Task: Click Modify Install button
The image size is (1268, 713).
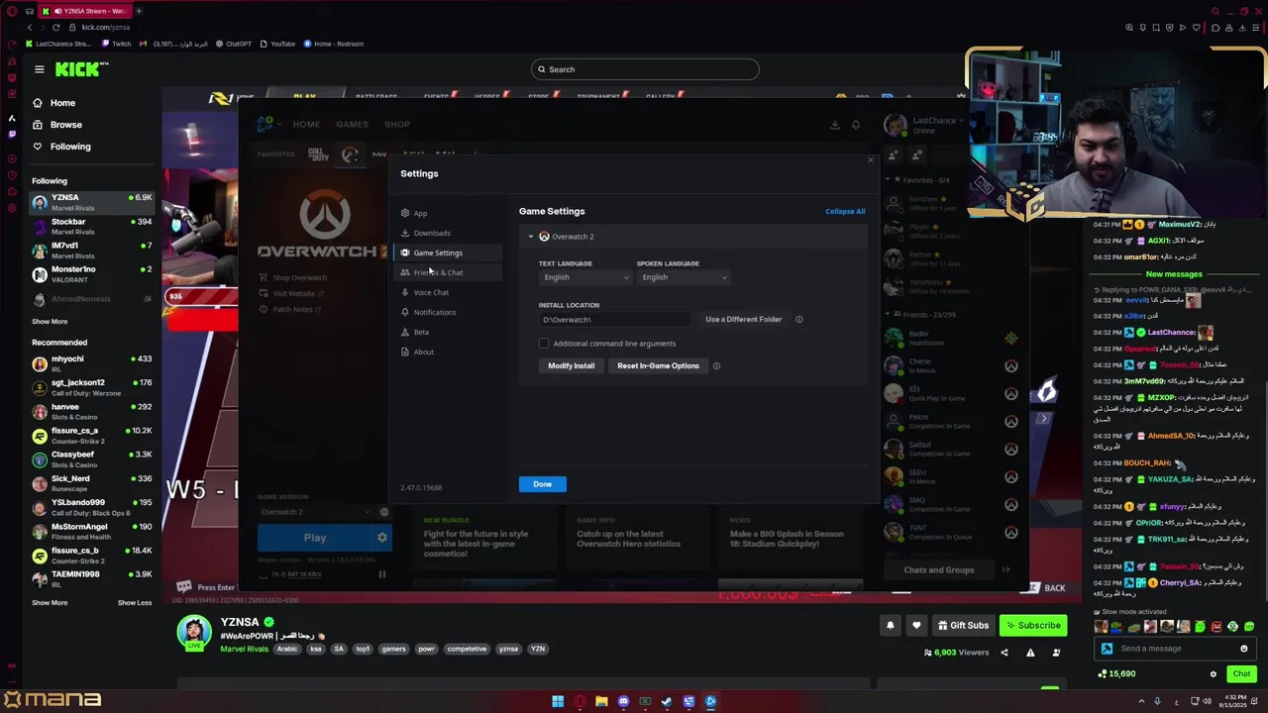Action: (x=572, y=366)
